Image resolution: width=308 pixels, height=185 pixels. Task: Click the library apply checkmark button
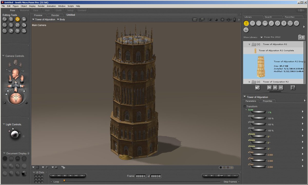[x=257, y=88]
